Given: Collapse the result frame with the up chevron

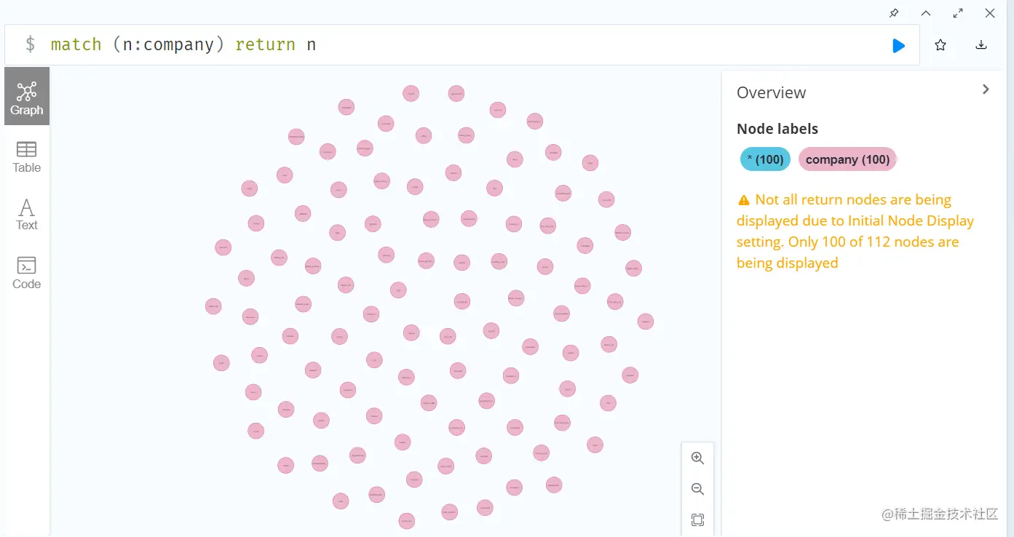Looking at the screenshot, I should [926, 13].
